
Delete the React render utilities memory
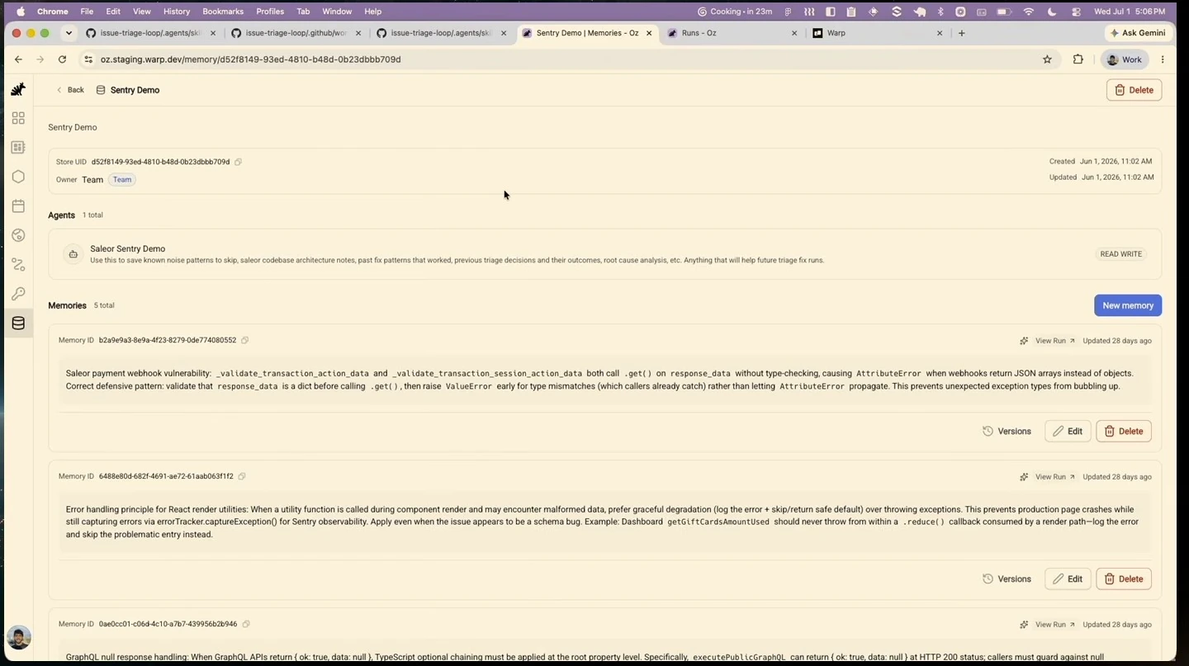[x=1124, y=579]
